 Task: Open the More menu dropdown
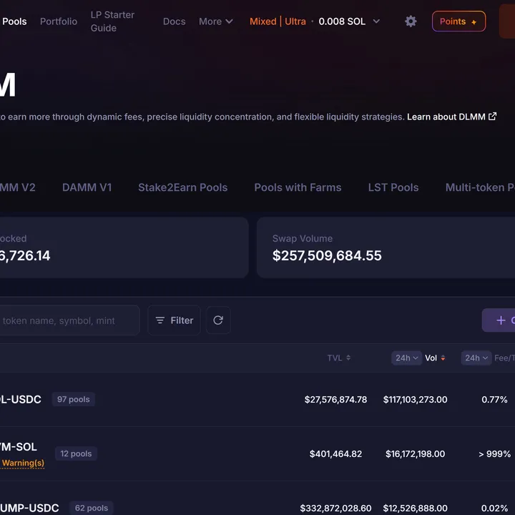(215, 21)
